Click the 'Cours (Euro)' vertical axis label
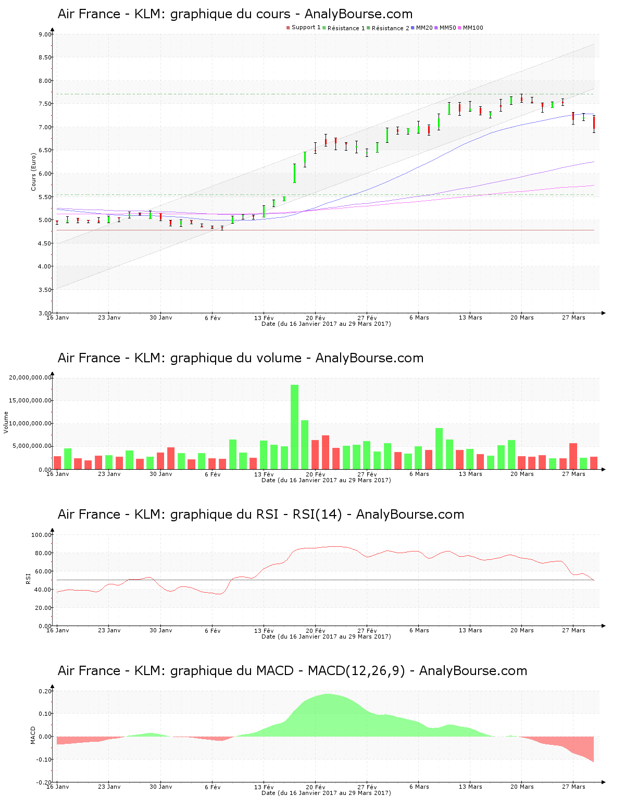 (x=33, y=172)
